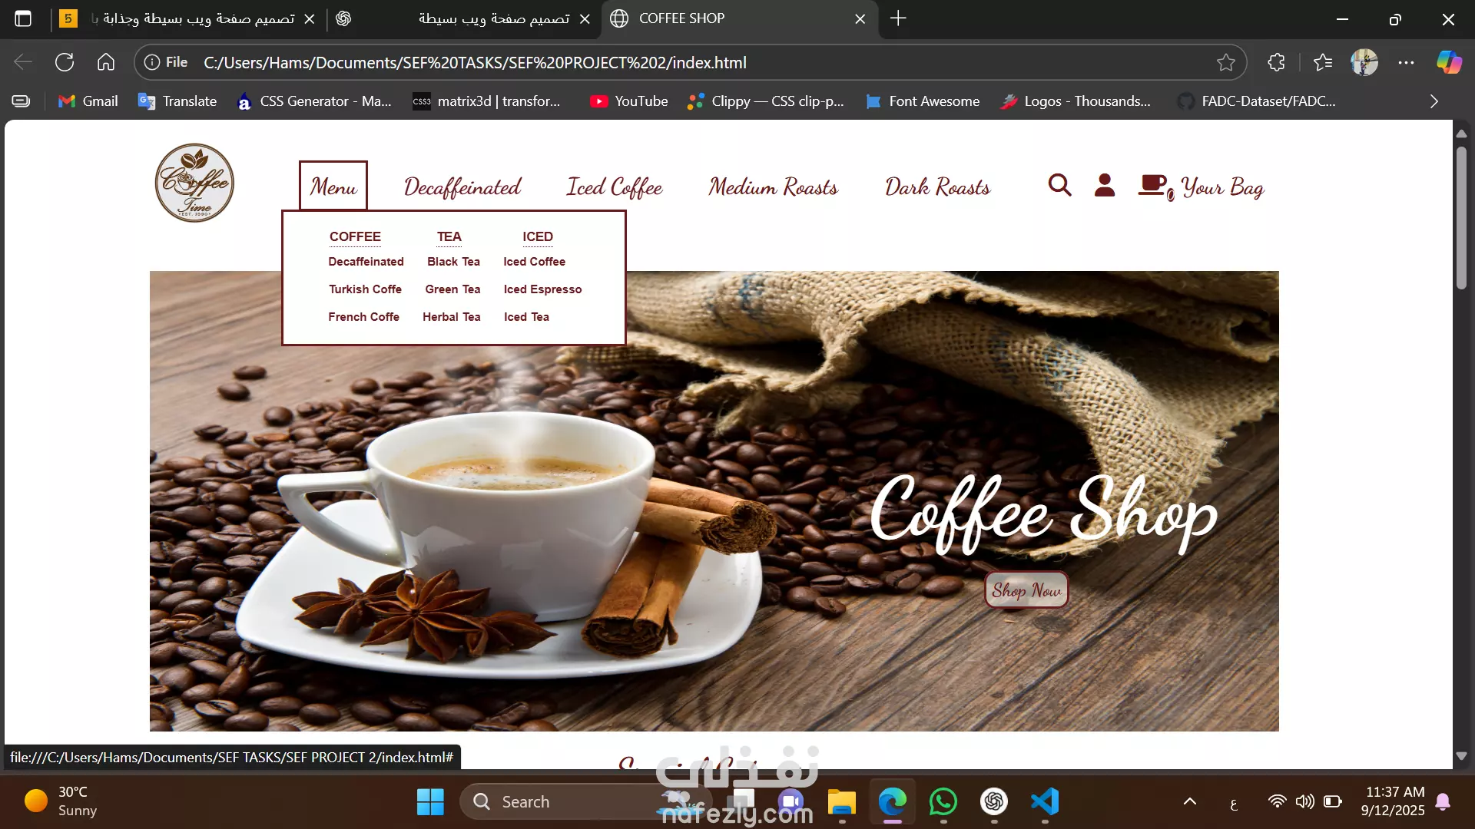Open the browser extensions puzzle icon
This screenshot has height=829, width=1475.
click(1276, 62)
